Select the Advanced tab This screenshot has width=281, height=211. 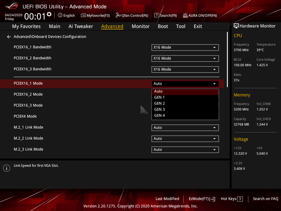pyautogui.click(x=112, y=26)
